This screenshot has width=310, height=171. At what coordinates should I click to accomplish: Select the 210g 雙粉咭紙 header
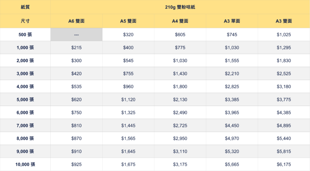180,7
